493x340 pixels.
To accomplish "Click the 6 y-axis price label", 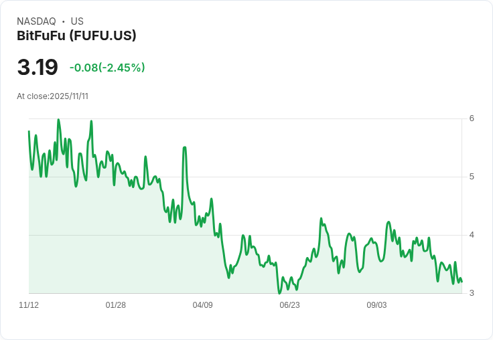I will (472, 118).
